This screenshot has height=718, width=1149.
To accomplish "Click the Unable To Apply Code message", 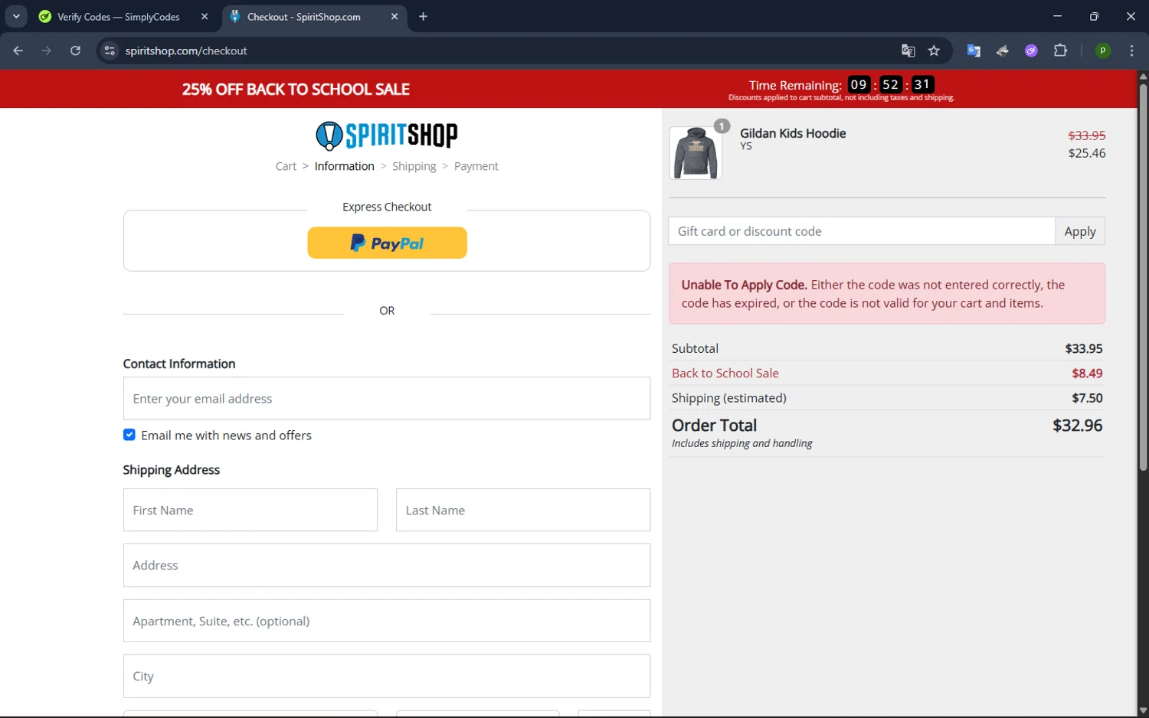I will [x=887, y=293].
